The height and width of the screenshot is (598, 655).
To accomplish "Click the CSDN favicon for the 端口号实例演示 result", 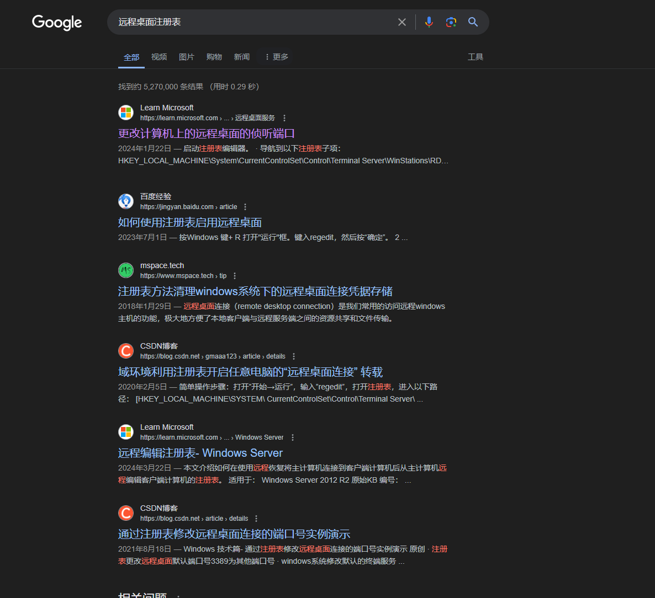I will (126, 513).
